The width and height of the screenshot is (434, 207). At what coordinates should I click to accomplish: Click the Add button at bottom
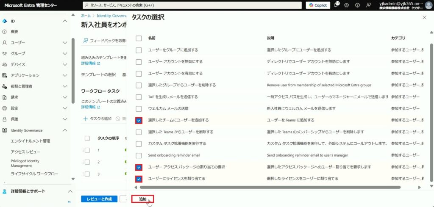(x=142, y=199)
